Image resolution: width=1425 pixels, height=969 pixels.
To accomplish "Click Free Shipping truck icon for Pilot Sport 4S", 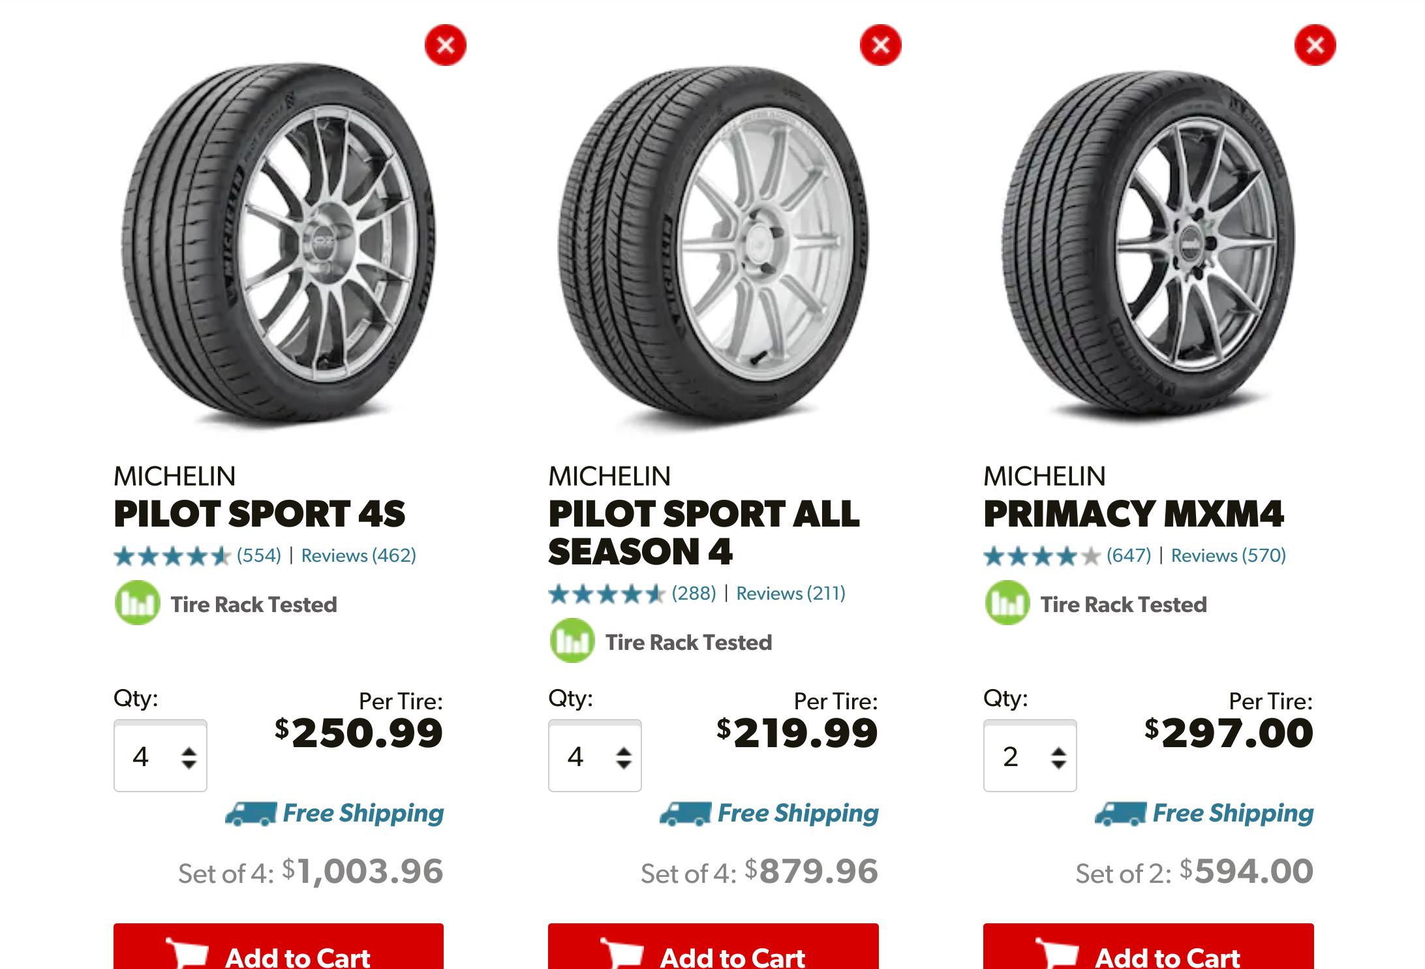I will point(251,814).
